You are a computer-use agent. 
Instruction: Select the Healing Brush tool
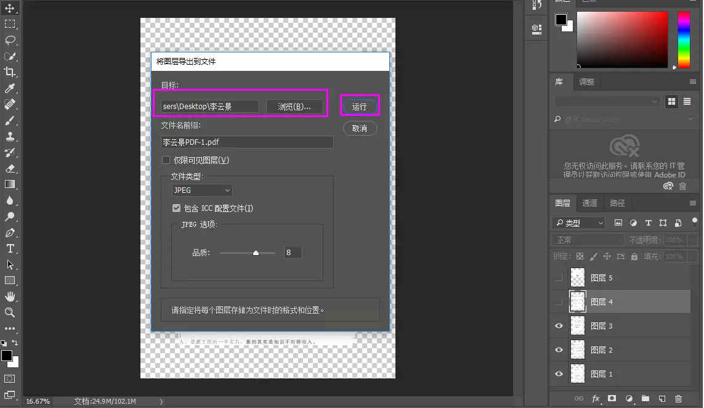coord(10,104)
